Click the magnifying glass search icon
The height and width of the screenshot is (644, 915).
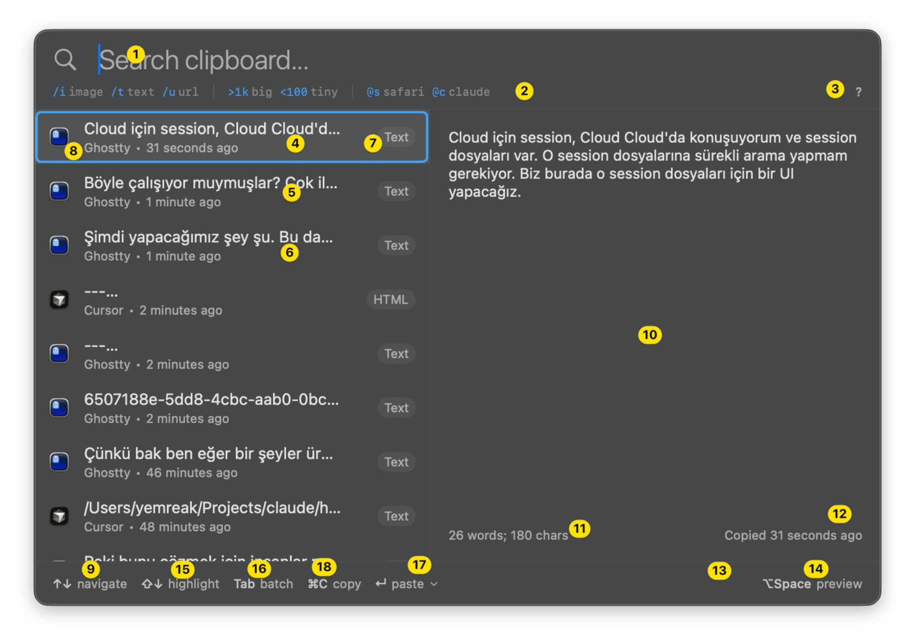click(x=65, y=59)
